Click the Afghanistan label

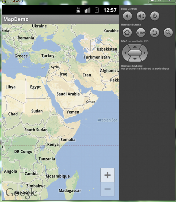coord(109,71)
